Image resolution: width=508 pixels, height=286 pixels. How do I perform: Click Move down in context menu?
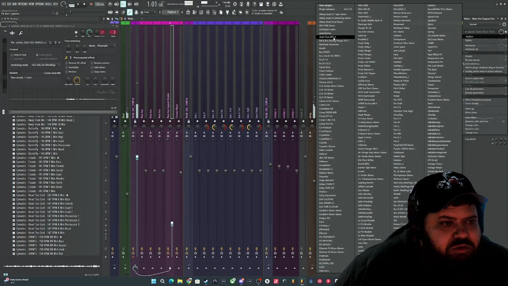pos(471,112)
